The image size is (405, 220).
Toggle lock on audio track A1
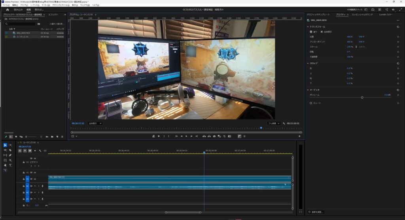pyautogui.click(x=24, y=186)
